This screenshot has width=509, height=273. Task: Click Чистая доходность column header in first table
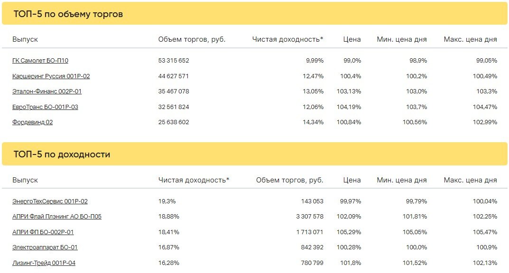click(x=287, y=39)
